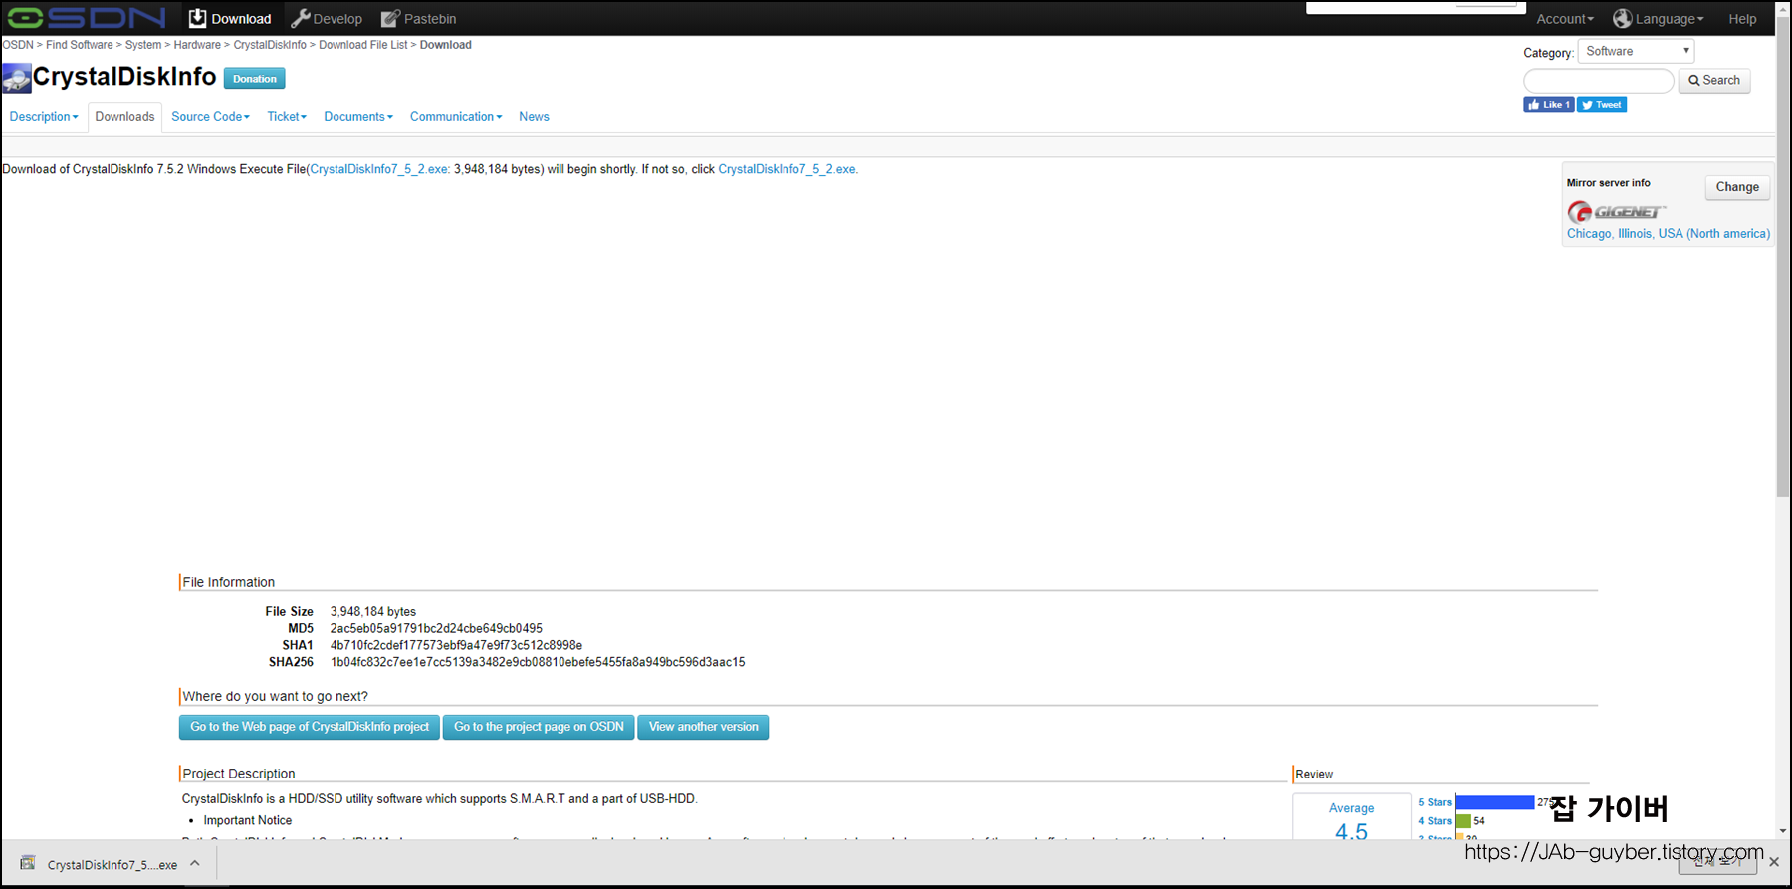
Task: Click the Pastebin pencil icon
Action: (x=390, y=18)
